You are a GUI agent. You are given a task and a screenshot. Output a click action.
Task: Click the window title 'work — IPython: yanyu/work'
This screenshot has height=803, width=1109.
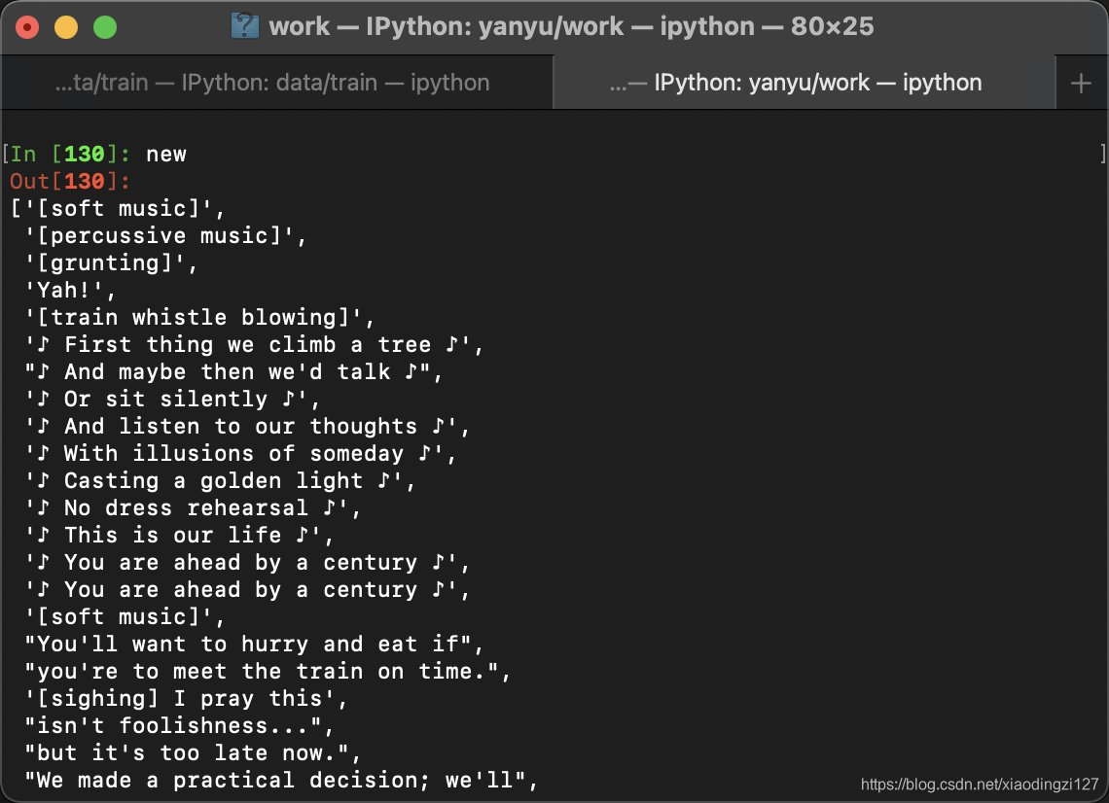[447, 26]
